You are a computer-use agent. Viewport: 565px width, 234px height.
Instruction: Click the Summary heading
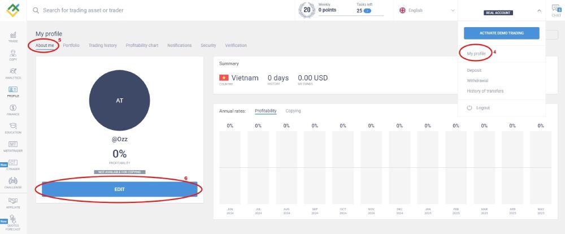coord(229,63)
